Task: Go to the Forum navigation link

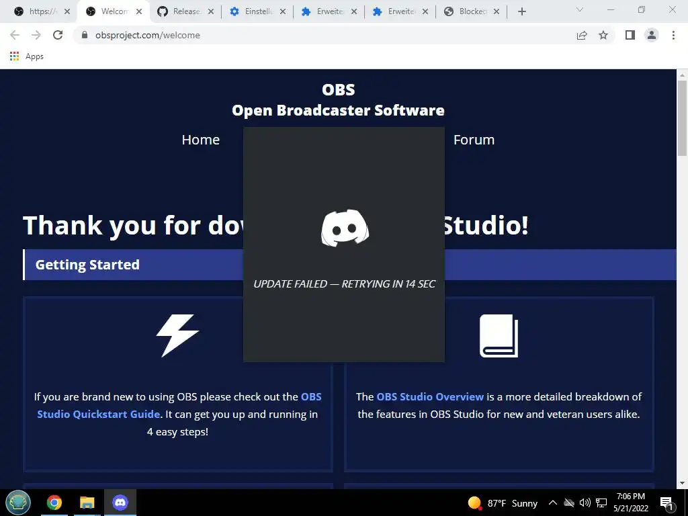Action: [474, 140]
